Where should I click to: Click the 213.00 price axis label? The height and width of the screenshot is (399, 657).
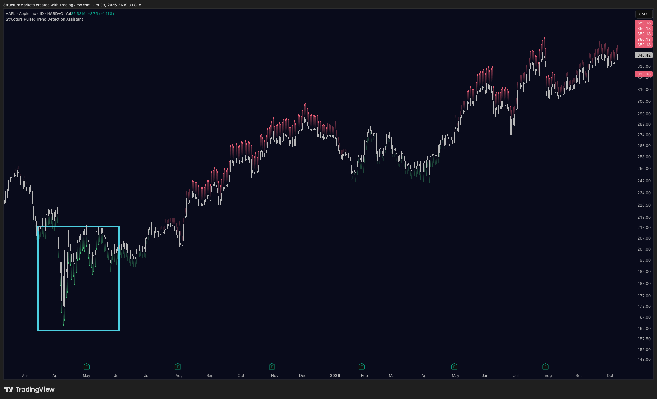click(x=644, y=228)
